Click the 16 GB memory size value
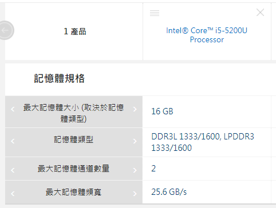Viewport: 276px width, 208px height. [162, 111]
